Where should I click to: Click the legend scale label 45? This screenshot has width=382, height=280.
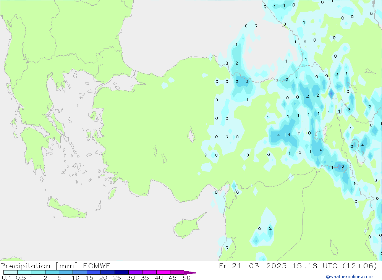click(x=173, y=278)
